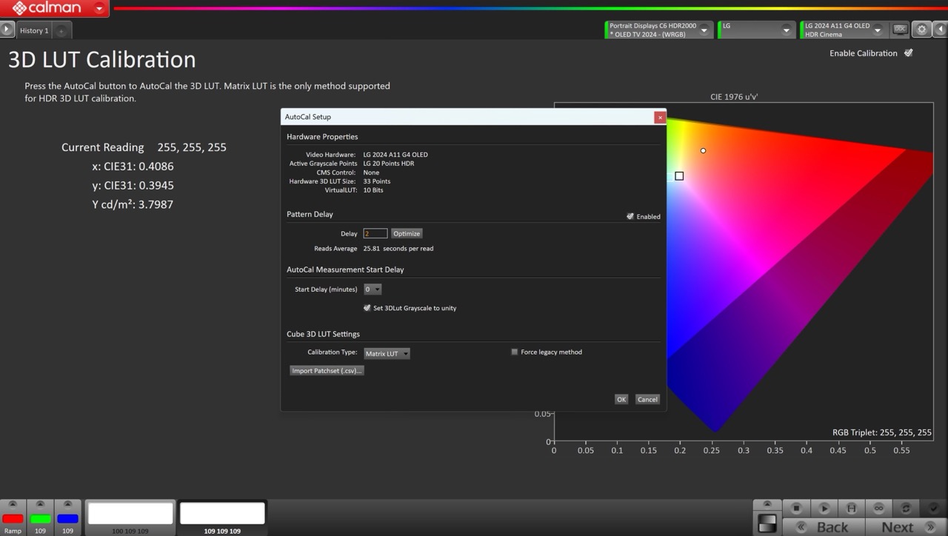Go to the Next workflow page
This screenshot has height=536, width=948.
coord(905,527)
